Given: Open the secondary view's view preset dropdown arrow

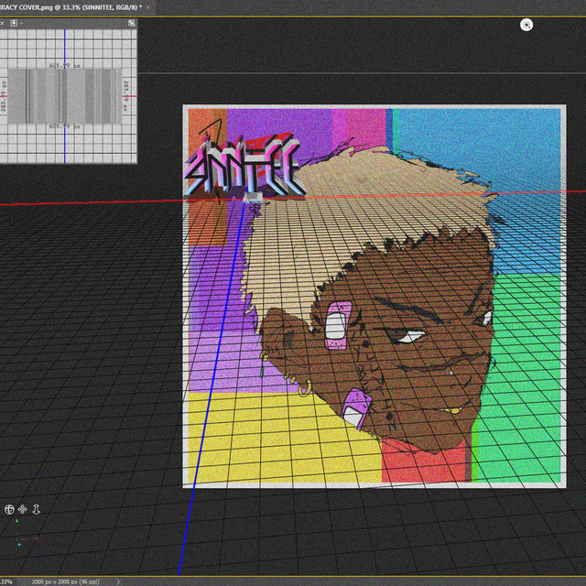Looking at the screenshot, I should pos(22,22).
